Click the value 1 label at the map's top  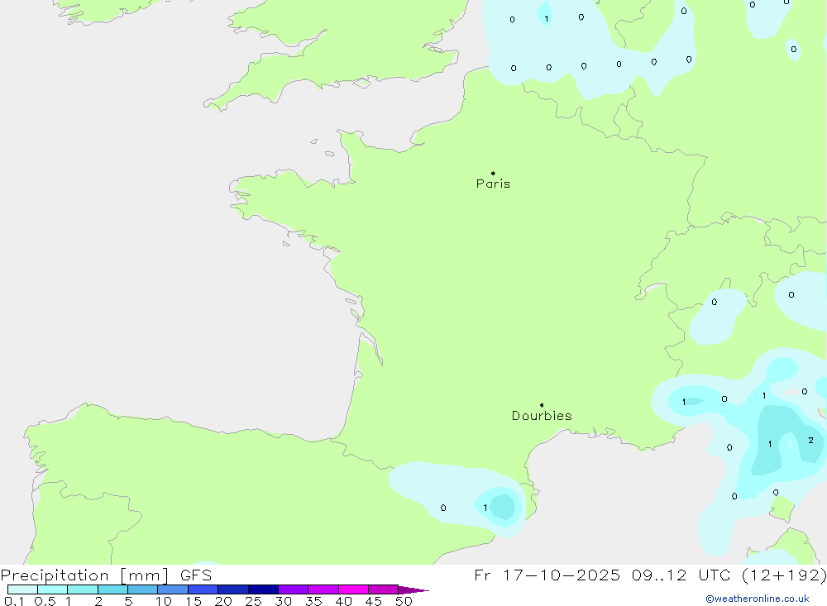click(546, 18)
